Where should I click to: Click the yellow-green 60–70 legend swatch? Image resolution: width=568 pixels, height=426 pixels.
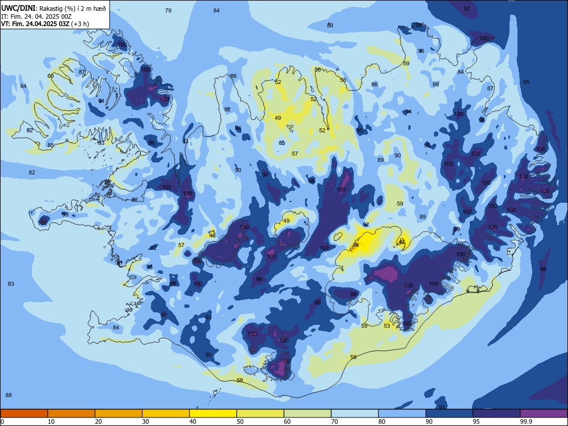(x=307, y=414)
